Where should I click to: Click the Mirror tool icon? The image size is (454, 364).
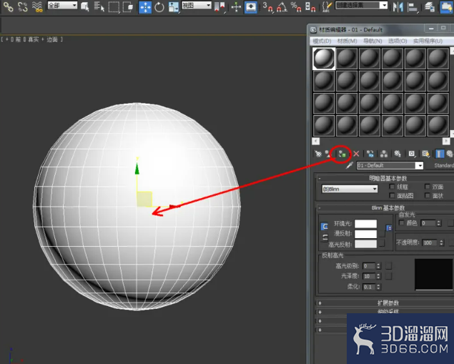point(398,7)
